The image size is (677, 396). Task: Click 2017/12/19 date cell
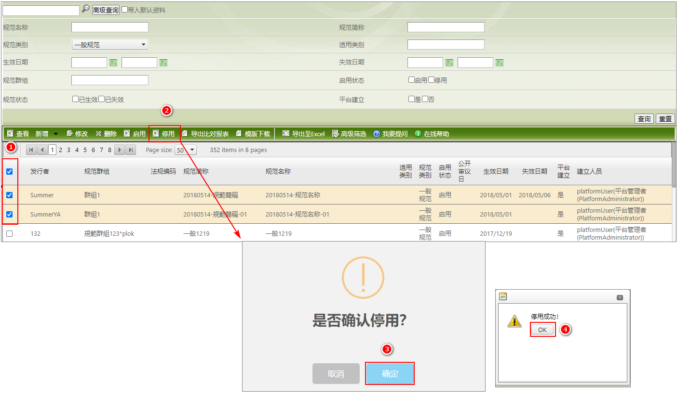[496, 234]
